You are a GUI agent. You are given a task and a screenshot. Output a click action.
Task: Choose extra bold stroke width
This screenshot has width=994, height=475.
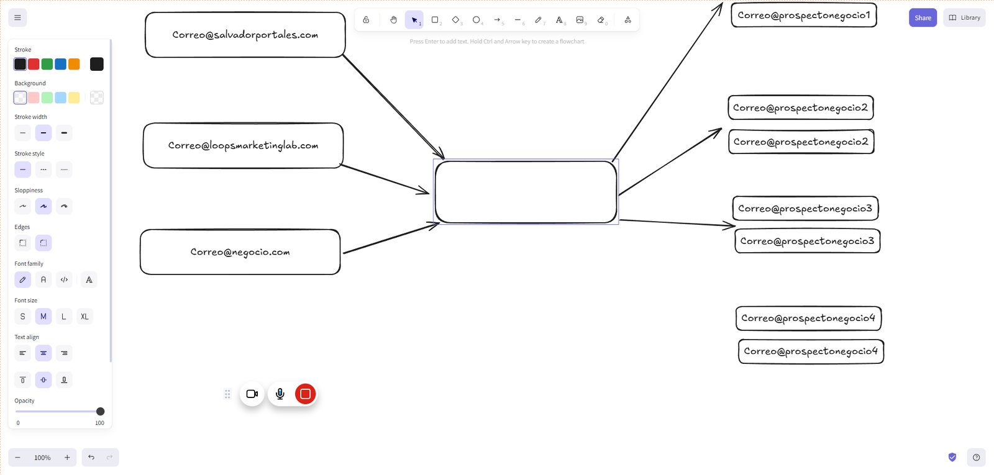64,133
